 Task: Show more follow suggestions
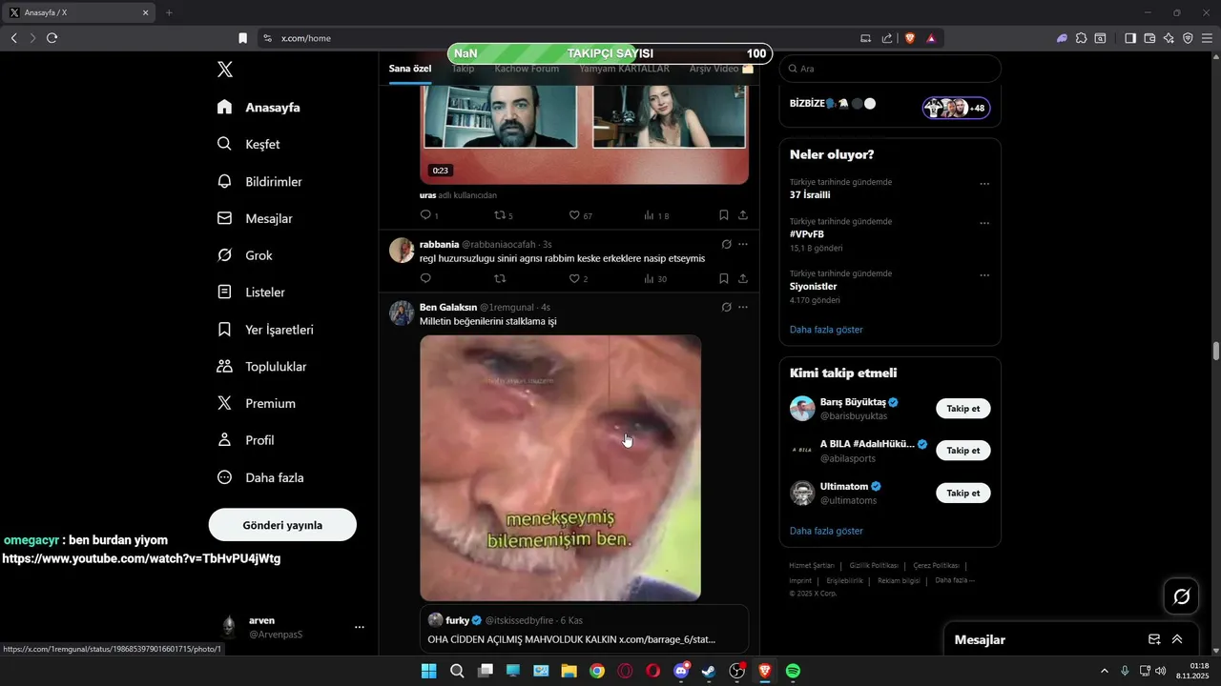[x=826, y=531]
